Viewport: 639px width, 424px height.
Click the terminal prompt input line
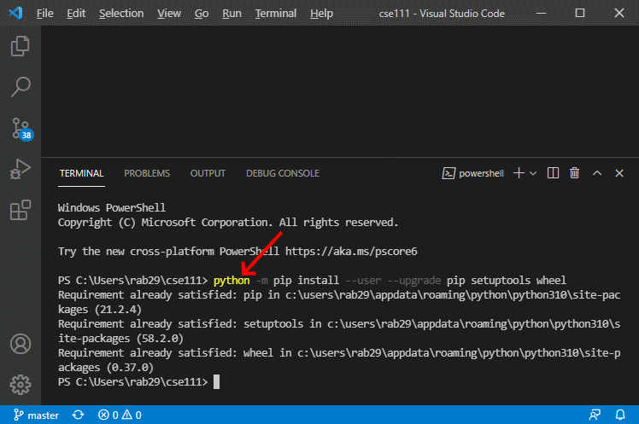pyautogui.click(x=138, y=381)
